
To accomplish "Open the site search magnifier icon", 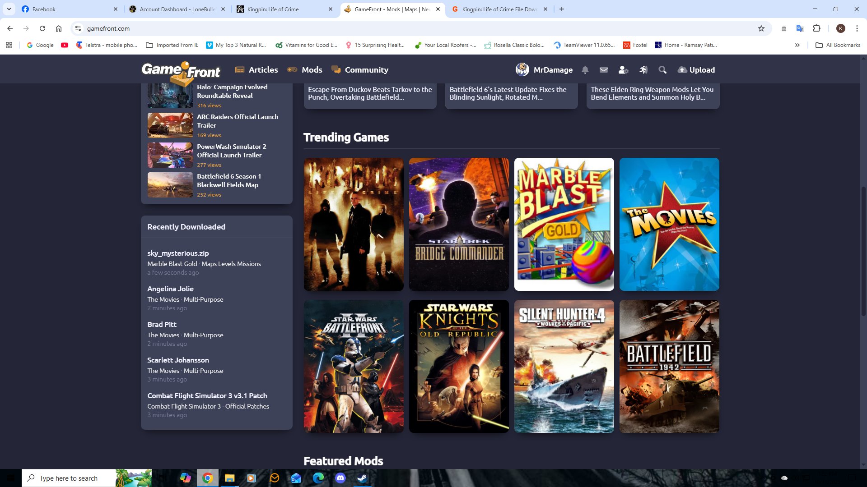I will (662, 69).
